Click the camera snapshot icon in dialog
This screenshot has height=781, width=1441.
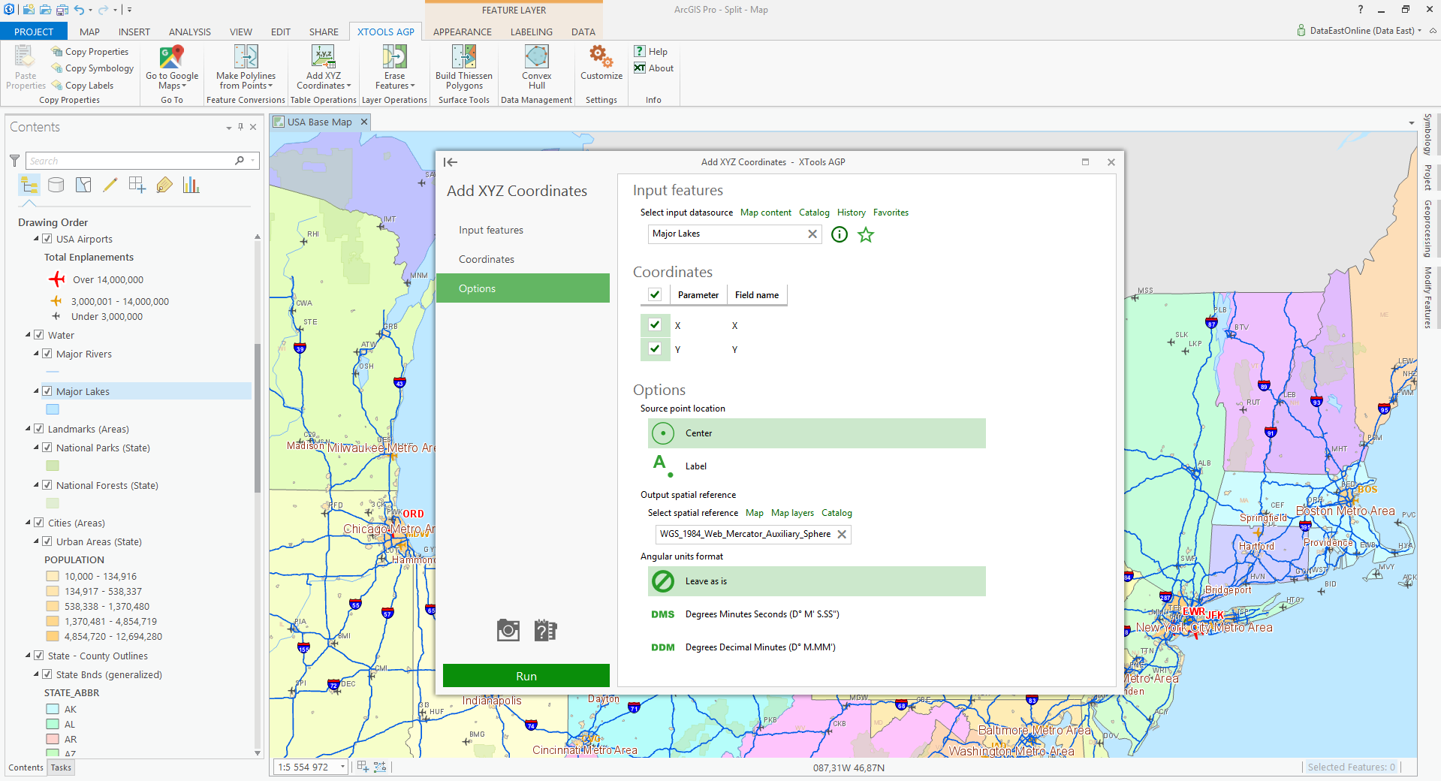tap(508, 631)
